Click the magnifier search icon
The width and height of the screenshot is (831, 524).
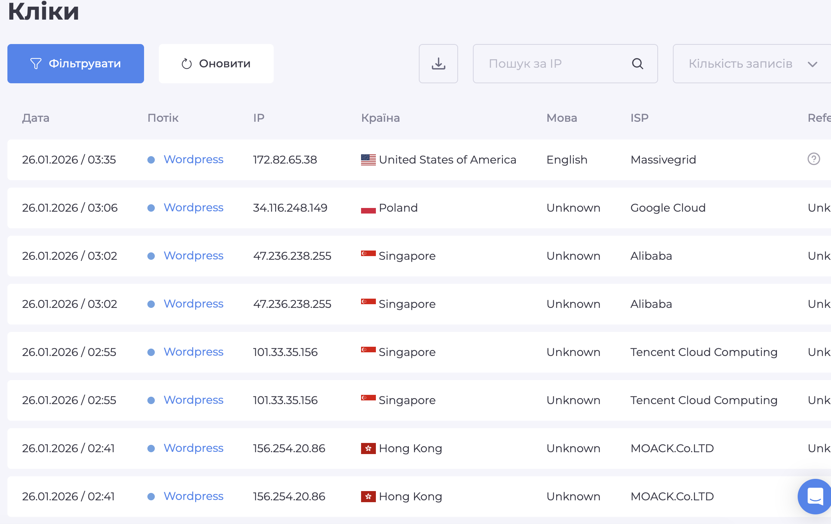(x=637, y=64)
